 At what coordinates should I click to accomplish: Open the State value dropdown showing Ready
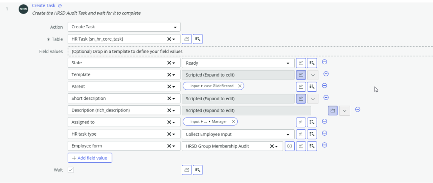tap(238, 63)
